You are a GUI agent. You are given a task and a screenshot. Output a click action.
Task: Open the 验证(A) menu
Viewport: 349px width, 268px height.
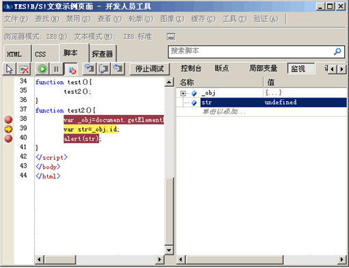266,19
